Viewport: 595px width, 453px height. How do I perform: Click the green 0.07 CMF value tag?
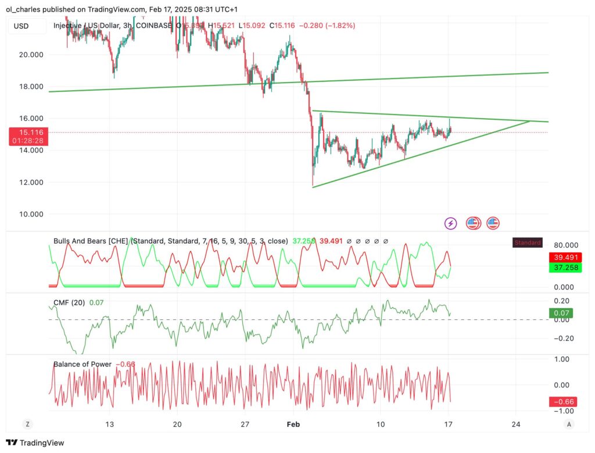click(x=561, y=313)
